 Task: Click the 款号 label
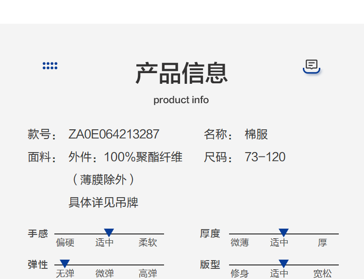click(42, 134)
